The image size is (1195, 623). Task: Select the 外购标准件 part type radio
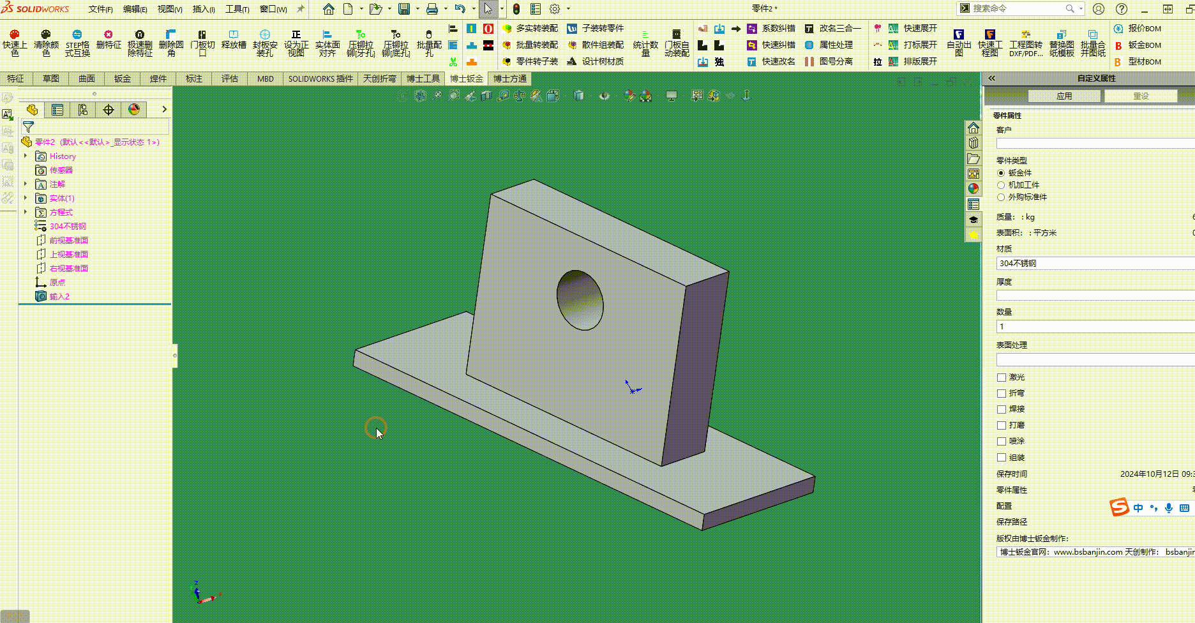click(x=1001, y=197)
